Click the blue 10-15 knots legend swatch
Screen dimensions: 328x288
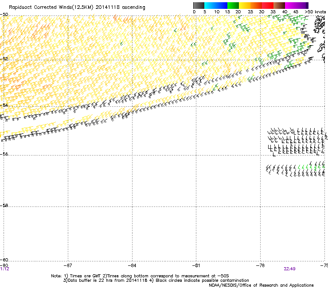coord(222,5)
